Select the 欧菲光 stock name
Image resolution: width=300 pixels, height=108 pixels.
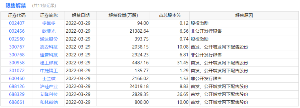49,31
